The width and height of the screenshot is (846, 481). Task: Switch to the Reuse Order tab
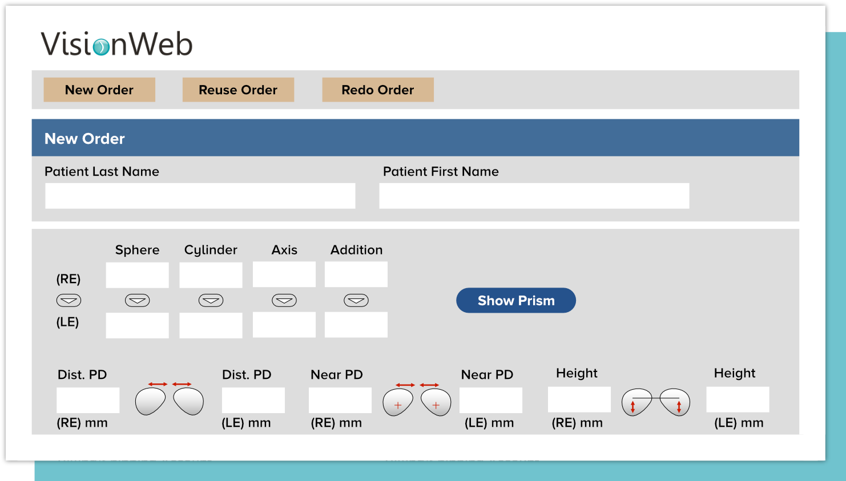(x=238, y=90)
